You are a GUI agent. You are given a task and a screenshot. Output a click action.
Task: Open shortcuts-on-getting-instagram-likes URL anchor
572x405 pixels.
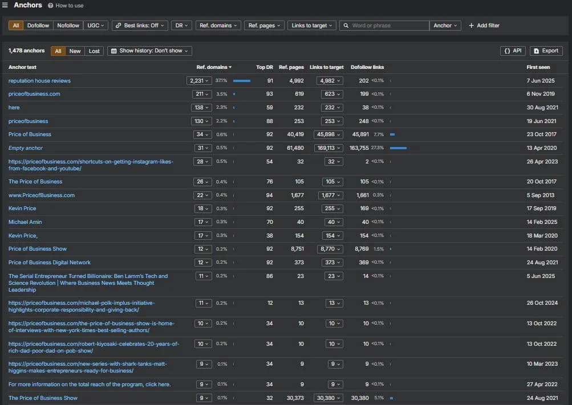pos(91,165)
